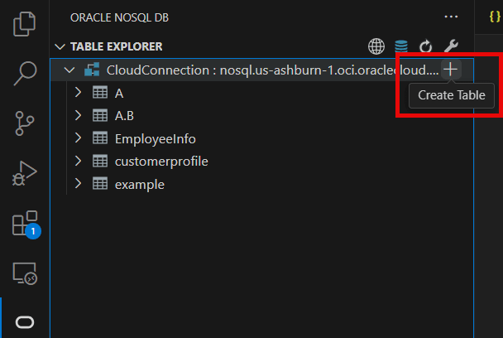Open the Search view in activity bar
503x338 pixels.
point(25,73)
